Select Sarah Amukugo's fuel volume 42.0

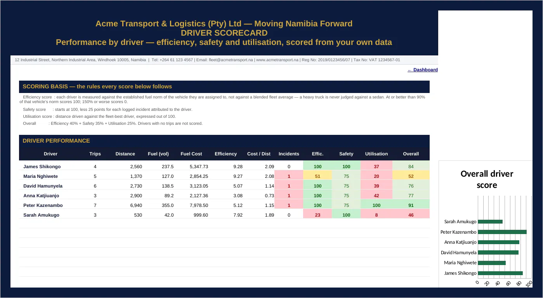pyautogui.click(x=169, y=215)
